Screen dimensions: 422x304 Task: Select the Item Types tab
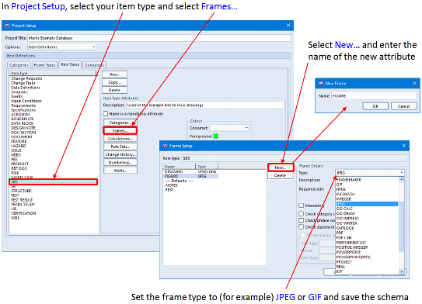[70, 64]
